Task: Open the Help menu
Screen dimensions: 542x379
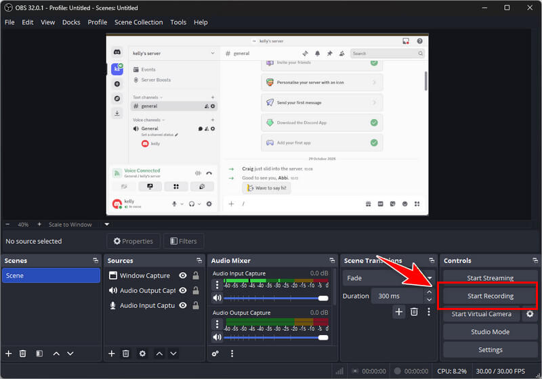Action: pyautogui.click(x=201, y=22)
